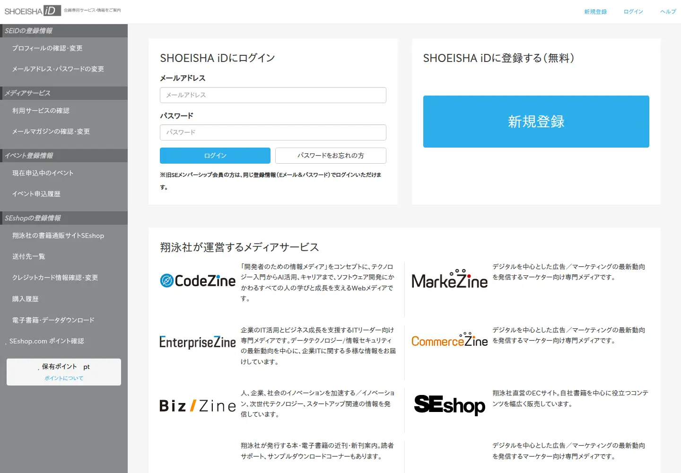Open 翔泳社の書籍通販サイトSEshop in sidebar
This screenshot has width=681, height=473.
58,236
